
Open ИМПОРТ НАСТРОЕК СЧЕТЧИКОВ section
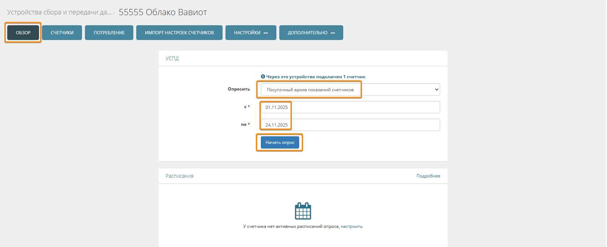(179, 33)
